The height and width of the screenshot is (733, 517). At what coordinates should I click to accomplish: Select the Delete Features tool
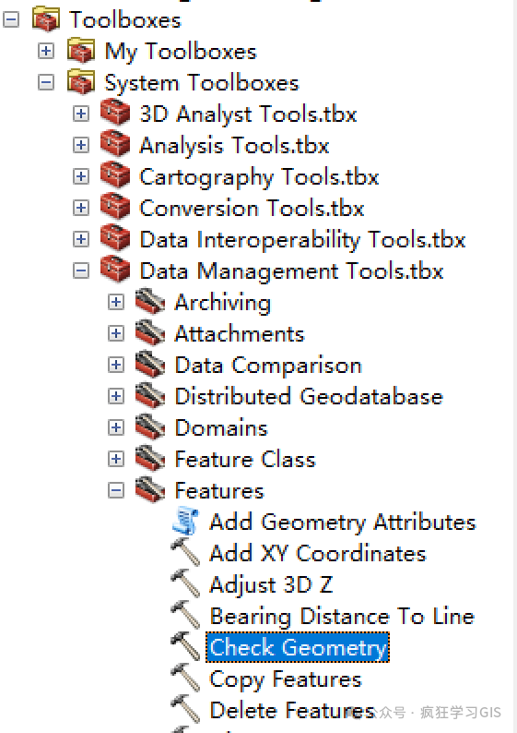[291, 711]
